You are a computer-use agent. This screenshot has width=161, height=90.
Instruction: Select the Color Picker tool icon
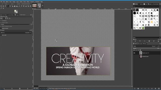coord(1,8)
